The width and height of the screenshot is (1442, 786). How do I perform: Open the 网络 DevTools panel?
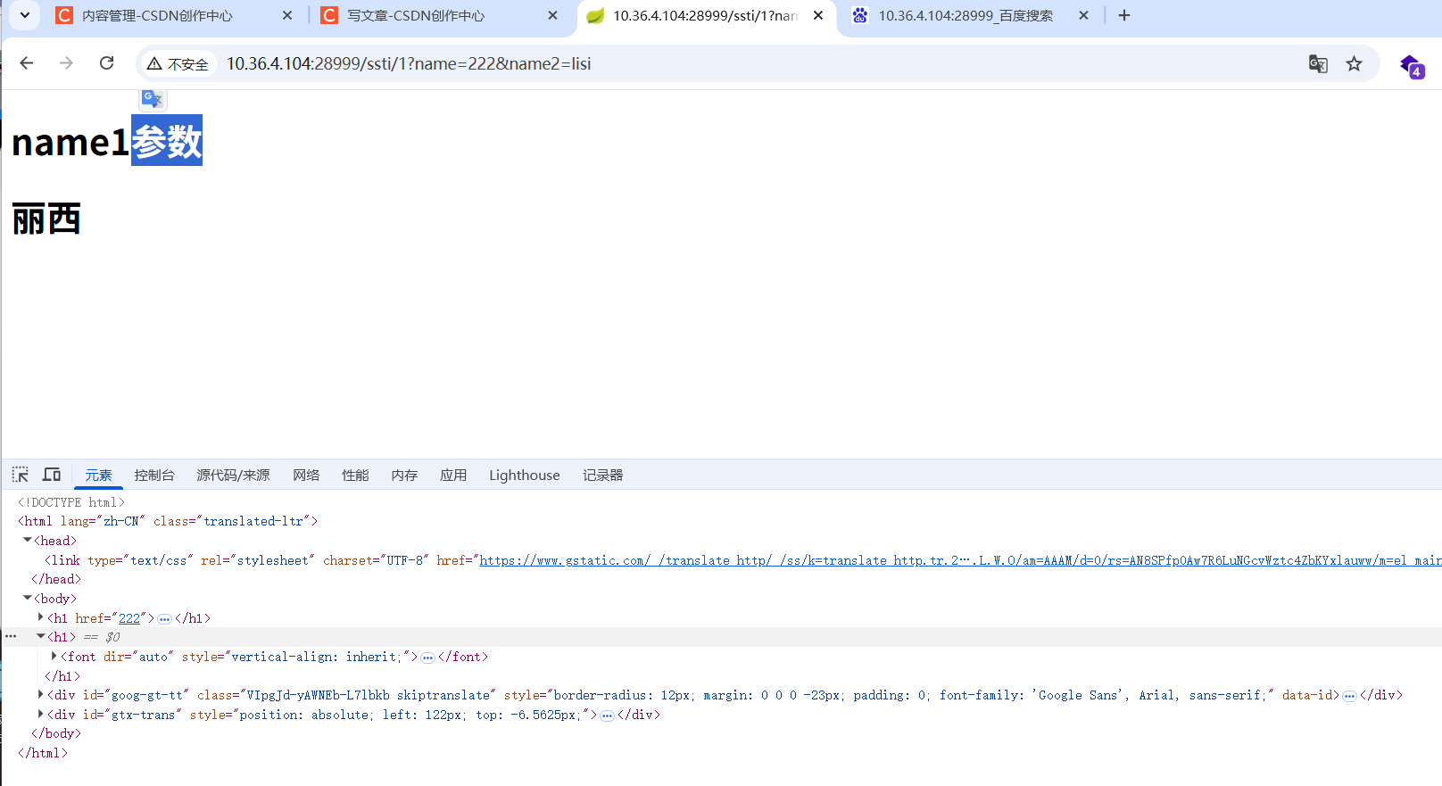pos(306,476)
